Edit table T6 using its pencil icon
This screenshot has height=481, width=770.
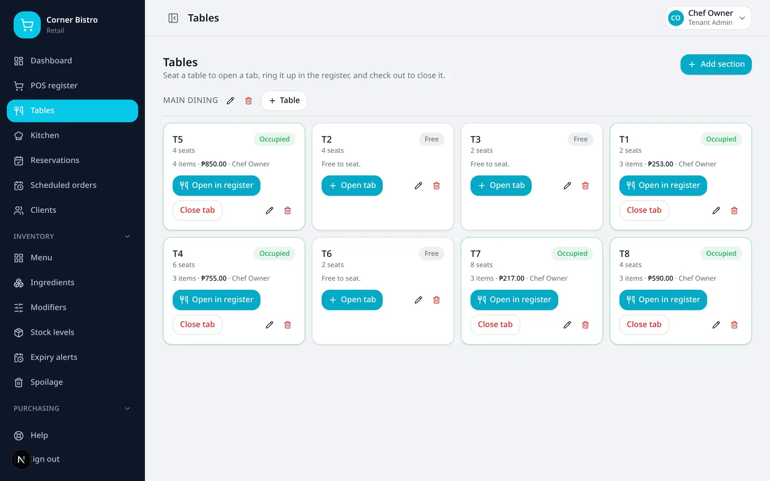[418, 300]
